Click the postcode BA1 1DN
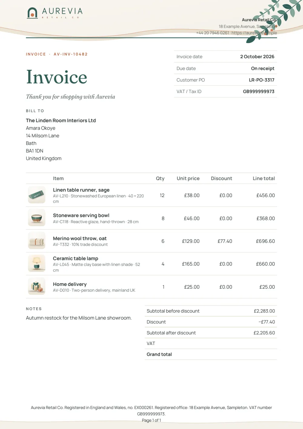Image resolution: width=303 pixels, height=429 pixels. (35, 151)
